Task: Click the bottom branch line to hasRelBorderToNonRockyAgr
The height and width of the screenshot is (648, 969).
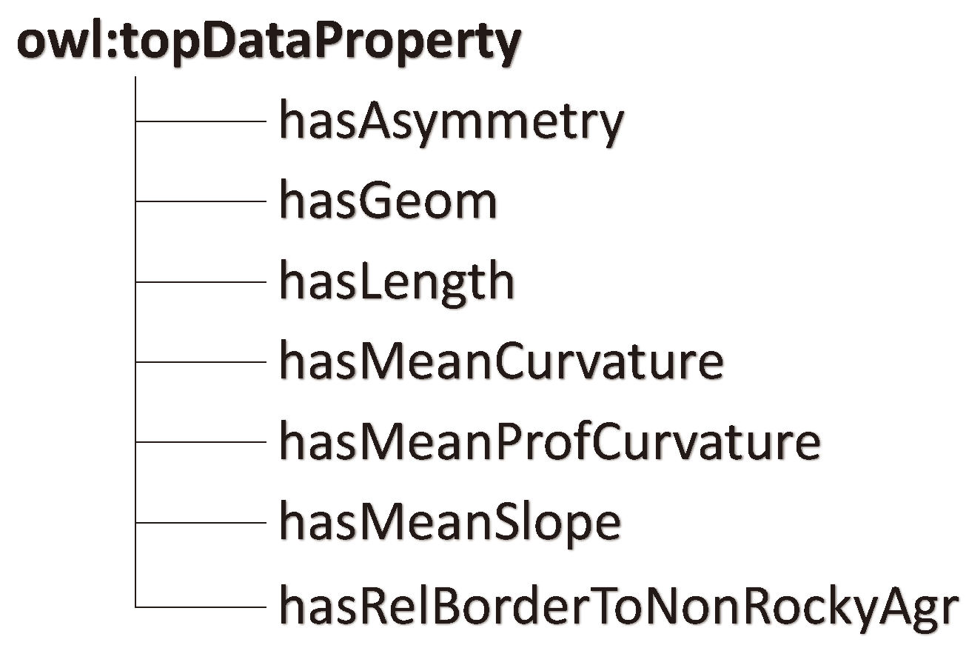Action: [201, 607]
